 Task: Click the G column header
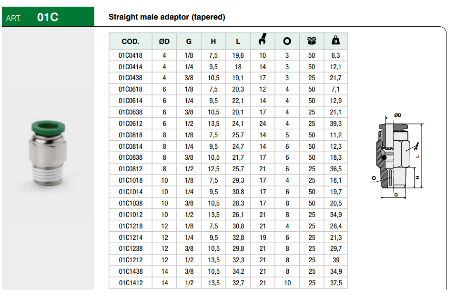coord(189,41)
